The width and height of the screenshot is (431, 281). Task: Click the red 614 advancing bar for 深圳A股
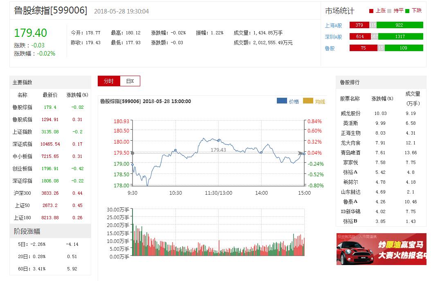tap(360, 36)
